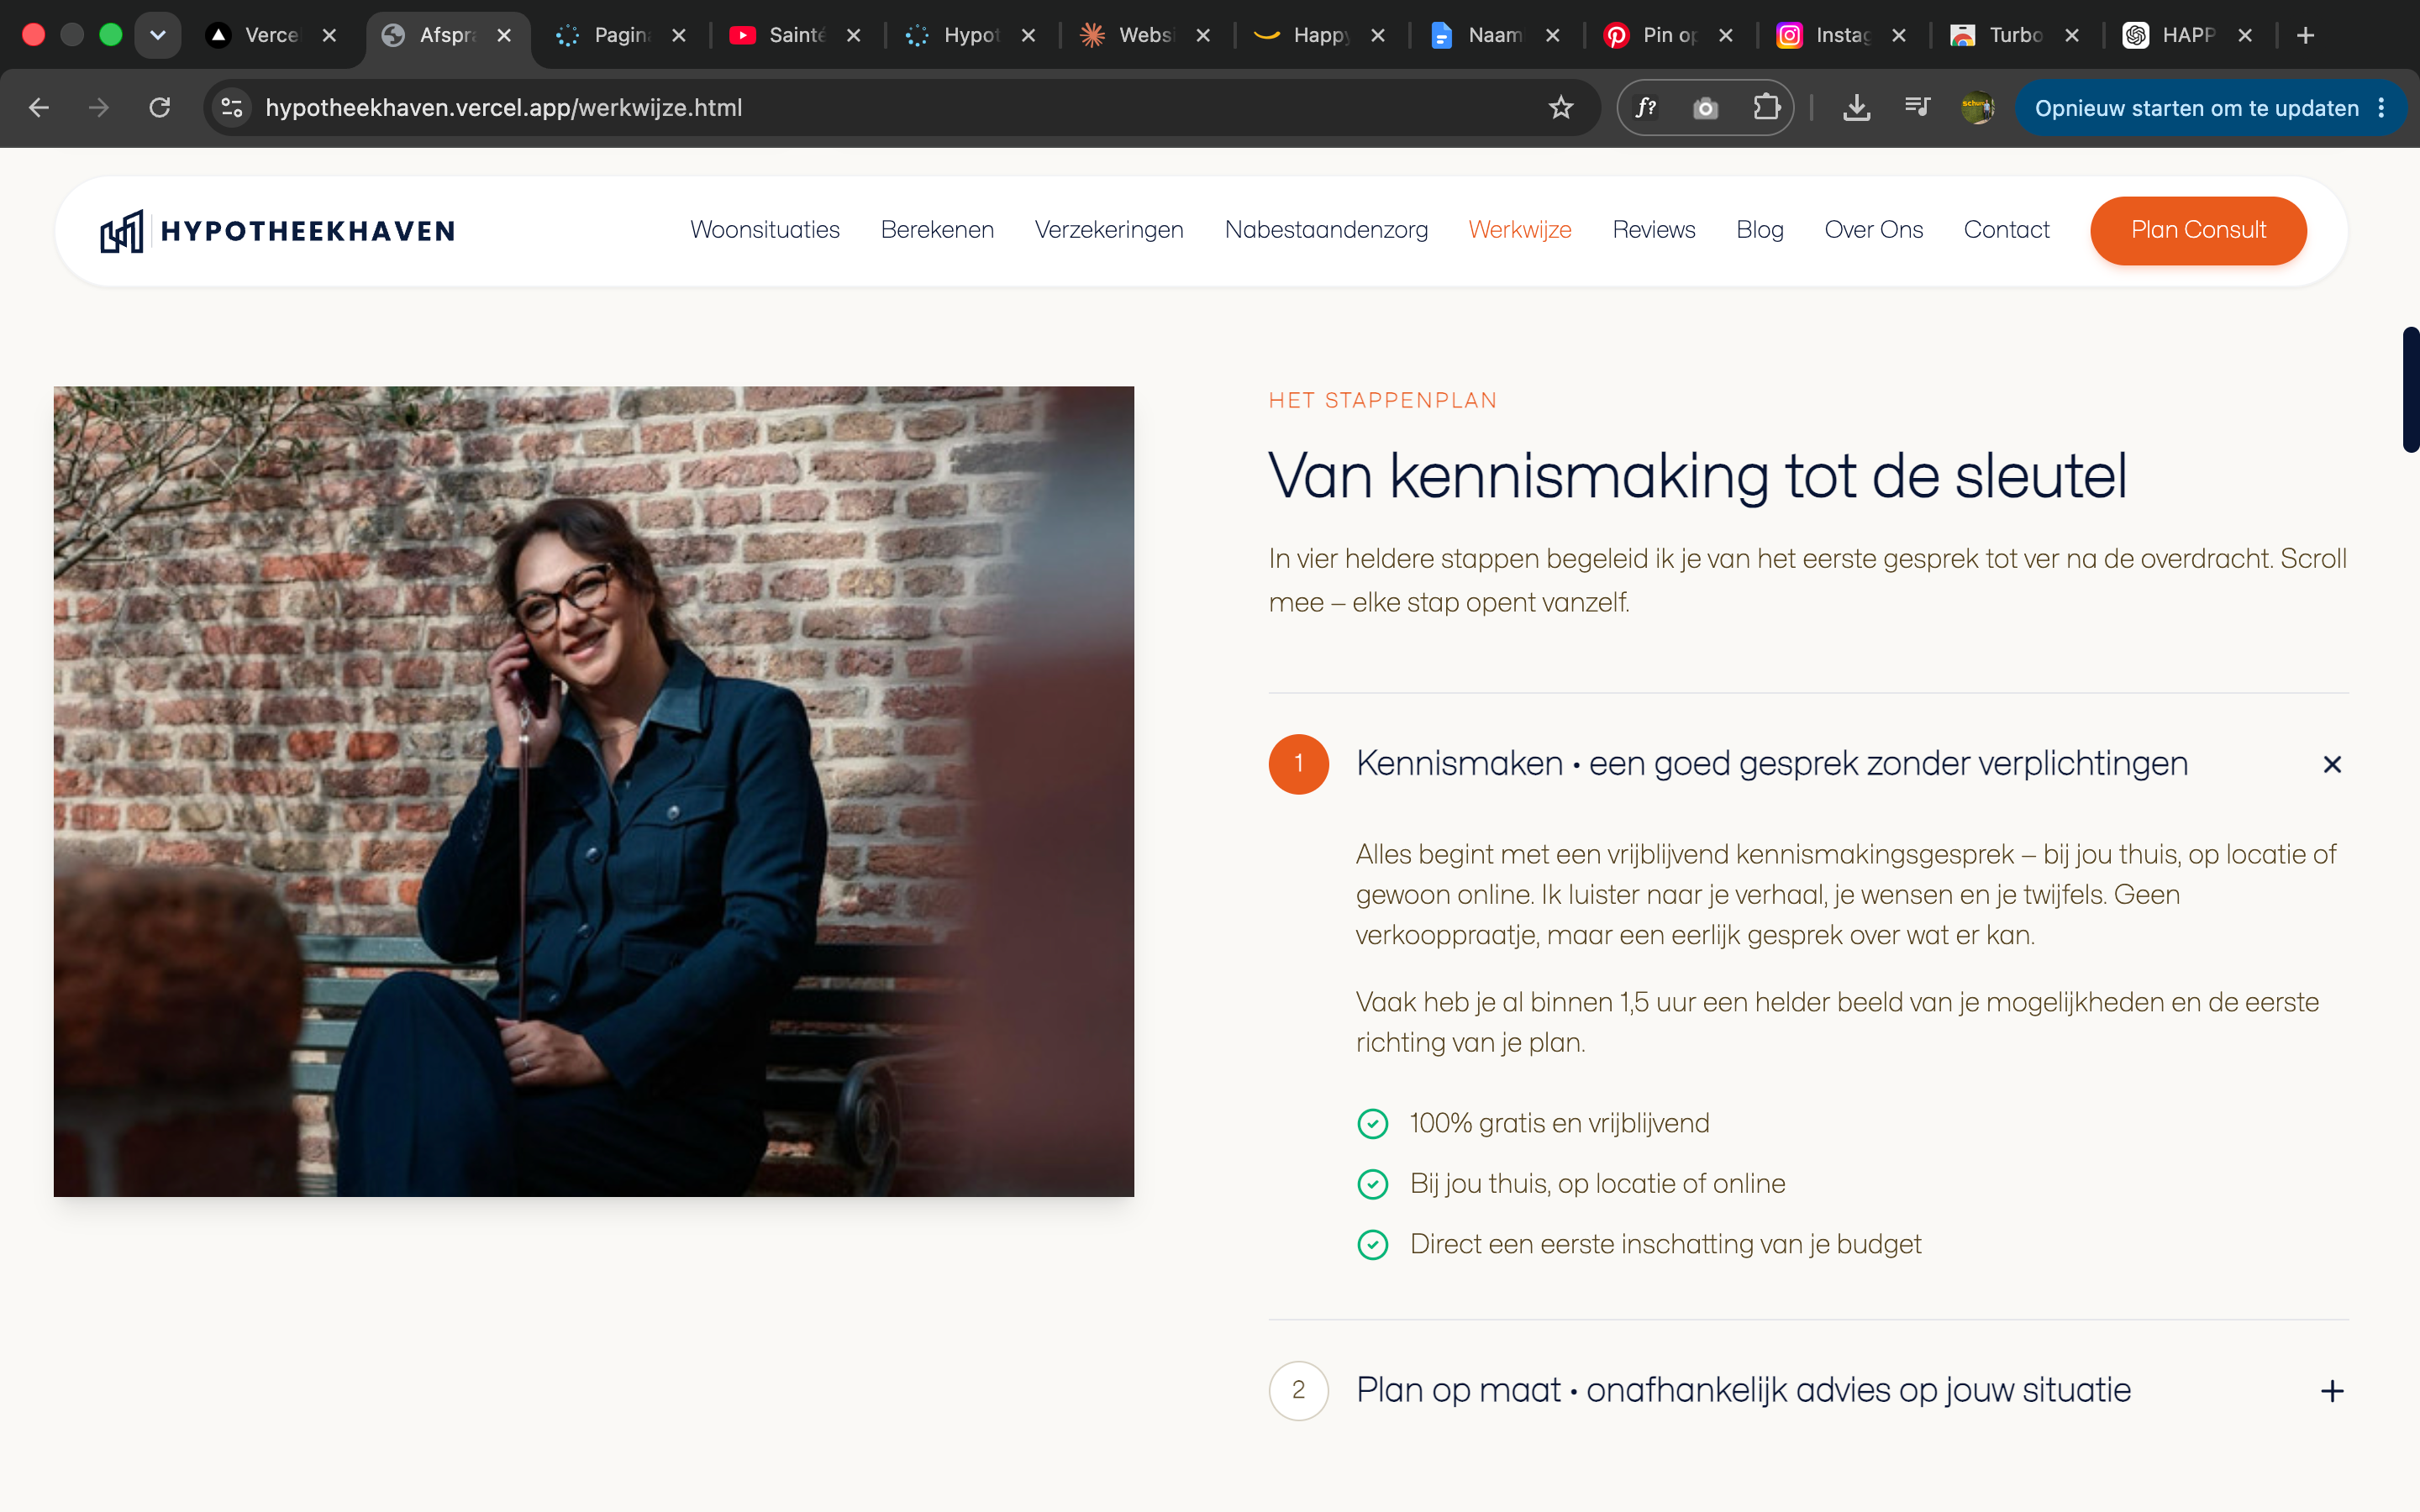2420x1512 pixels.
Task: Click Opnieuw starten om te updaten
Action: coord(2196,108)
